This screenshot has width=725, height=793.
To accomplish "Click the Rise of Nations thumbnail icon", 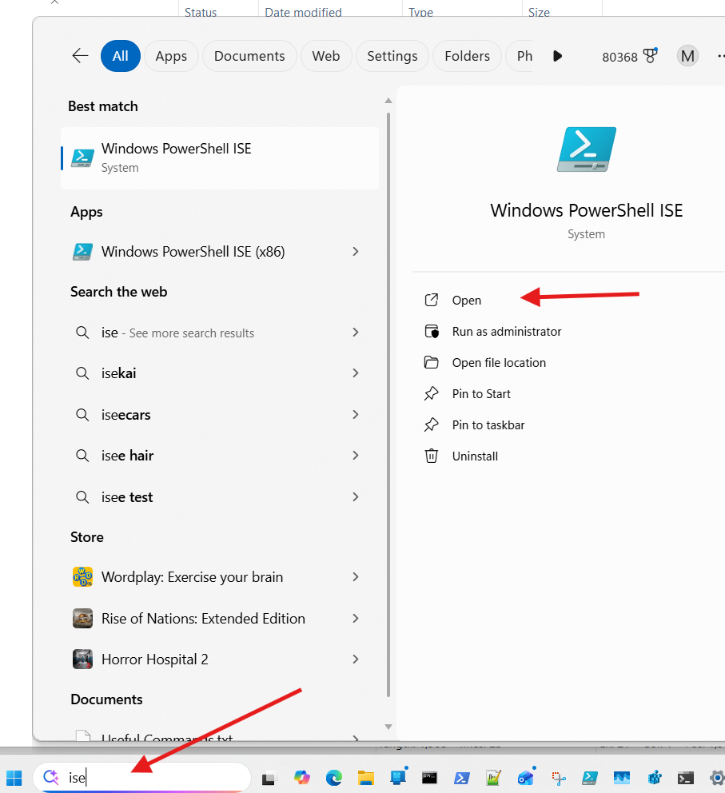I will tap(82, 619).
